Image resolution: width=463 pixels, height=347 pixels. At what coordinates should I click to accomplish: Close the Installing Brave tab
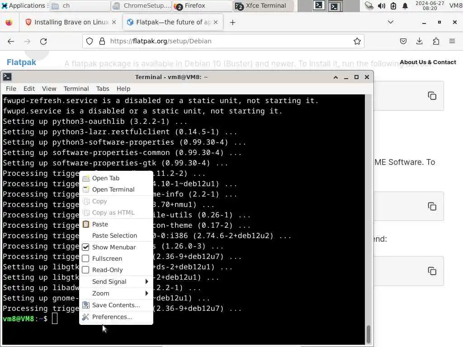pyautogui.click(x=114, y=23)
